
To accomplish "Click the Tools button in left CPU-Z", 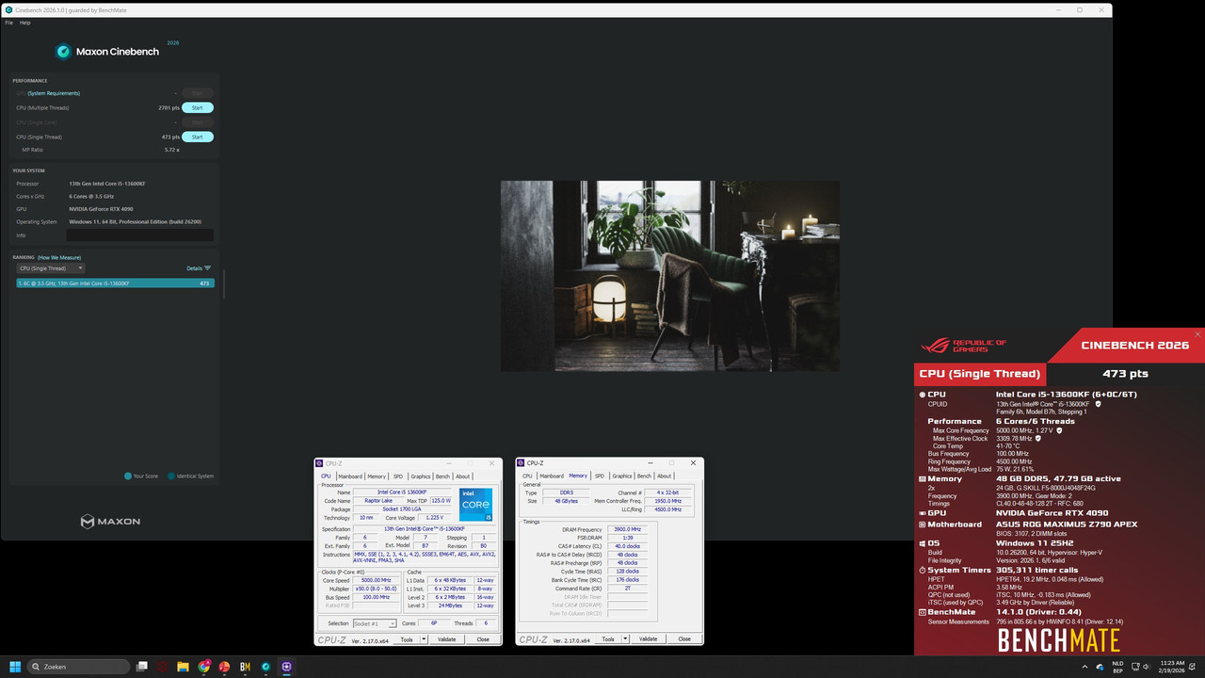I will coord(406,639).
